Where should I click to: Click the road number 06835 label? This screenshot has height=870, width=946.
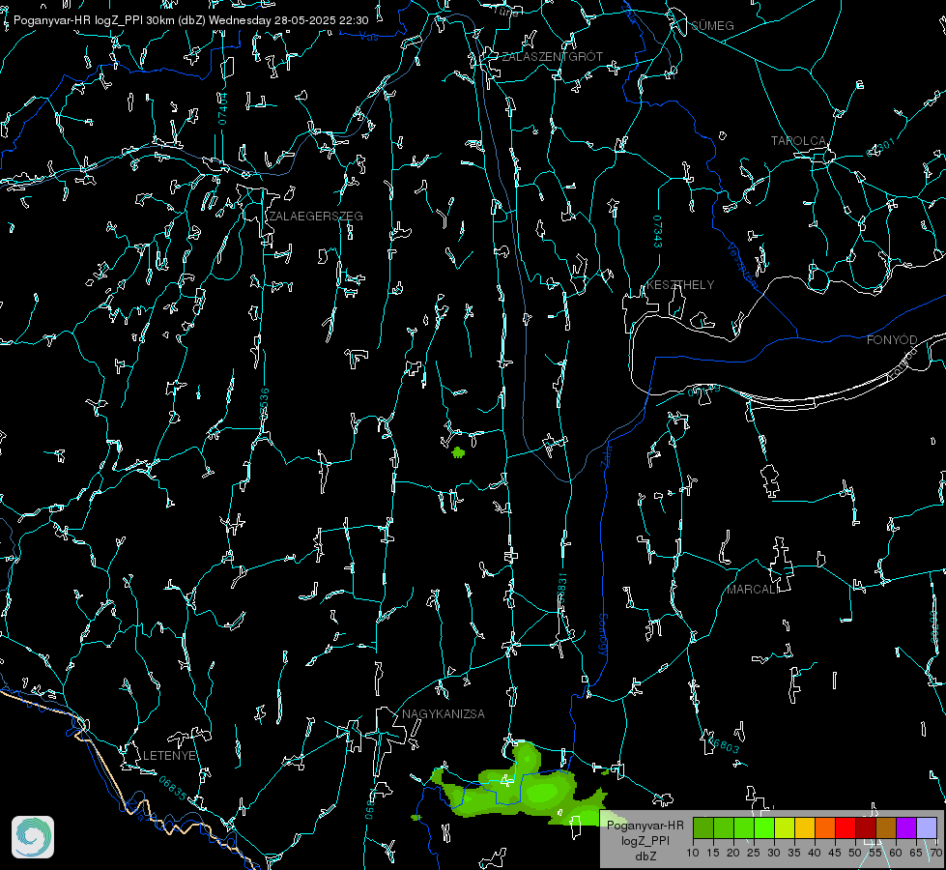click(173, 789)
